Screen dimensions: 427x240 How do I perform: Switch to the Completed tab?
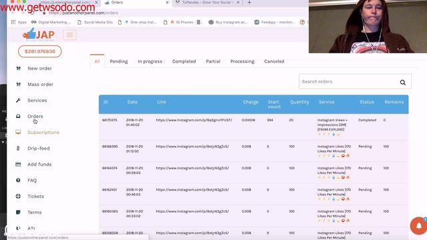click(184, 61)
